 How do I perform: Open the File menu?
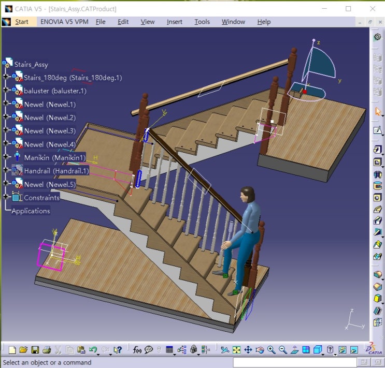(101, 22)
